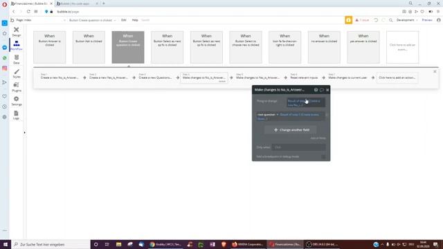The image size is (443, 249).
Task: Select the no answer is clicked event
Action: pos(324,47)
